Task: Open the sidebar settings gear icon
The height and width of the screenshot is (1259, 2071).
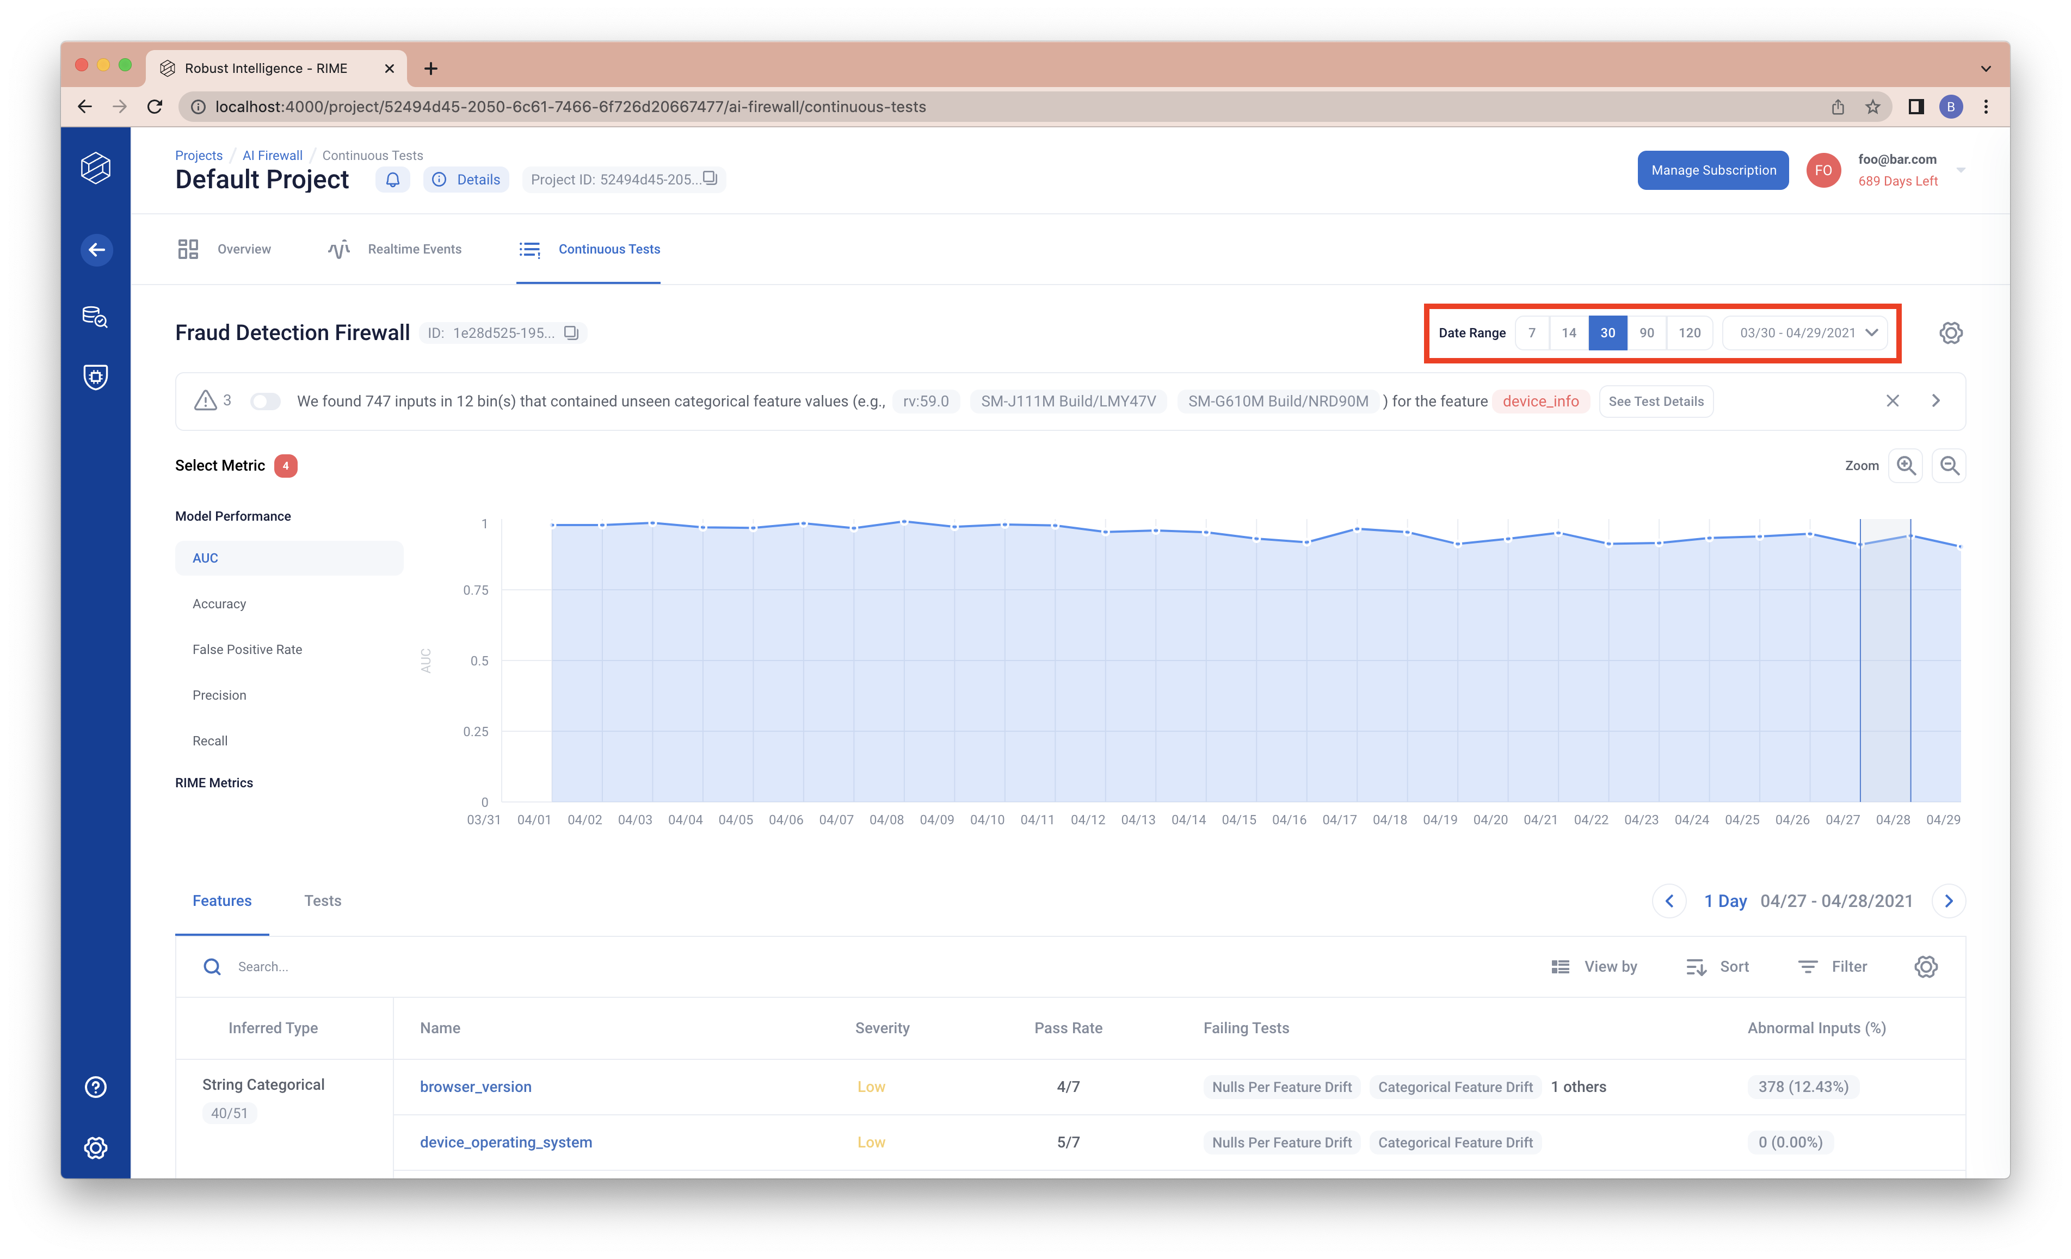Action: (x=96, y=1147)
